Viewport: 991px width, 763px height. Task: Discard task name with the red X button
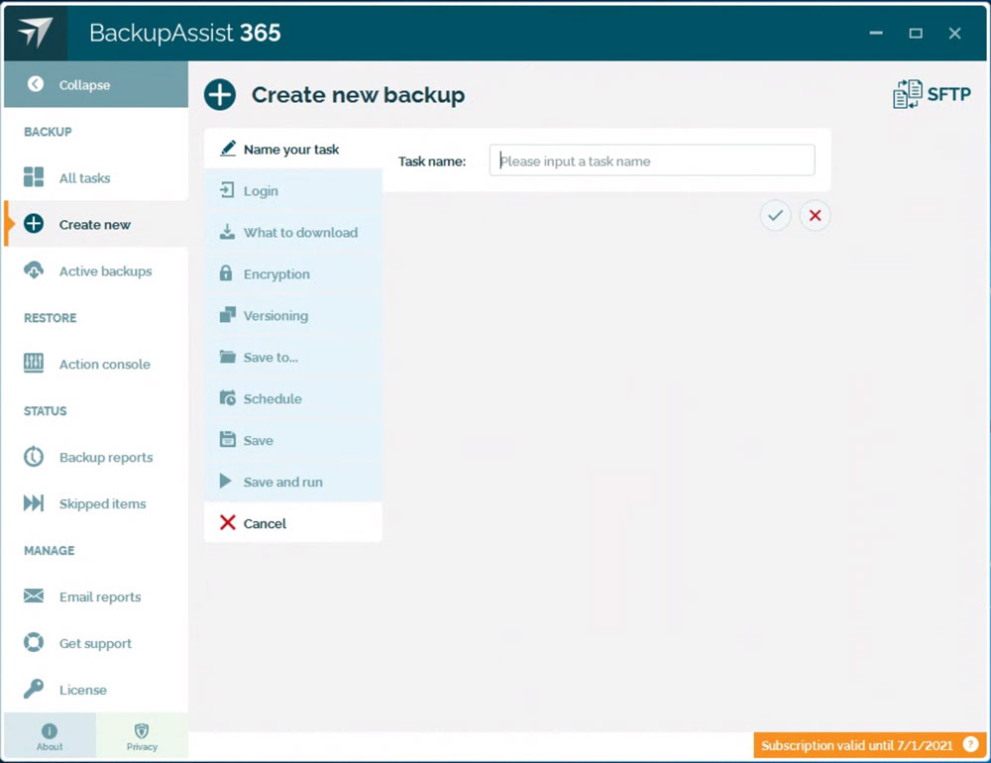click(x=815, y=216)
